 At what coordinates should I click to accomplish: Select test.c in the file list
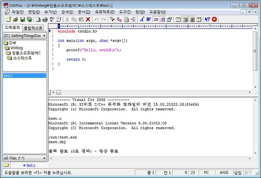point(25,76)
